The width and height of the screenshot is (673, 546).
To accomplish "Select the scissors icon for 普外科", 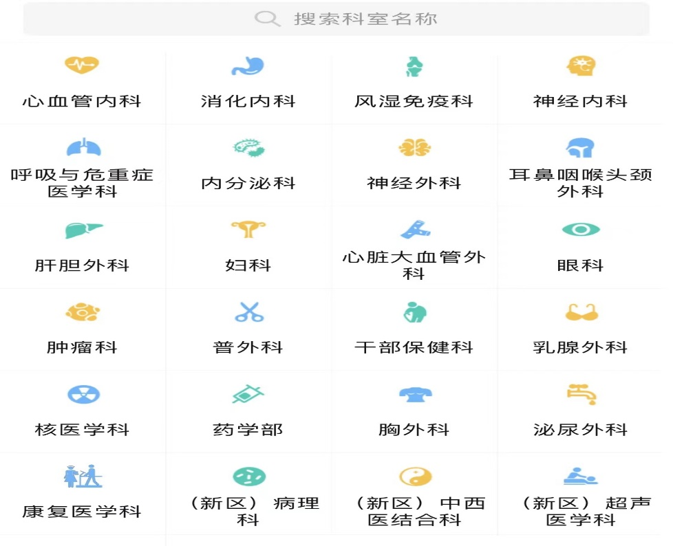I will pyautogui.click(x=248, y=312).
